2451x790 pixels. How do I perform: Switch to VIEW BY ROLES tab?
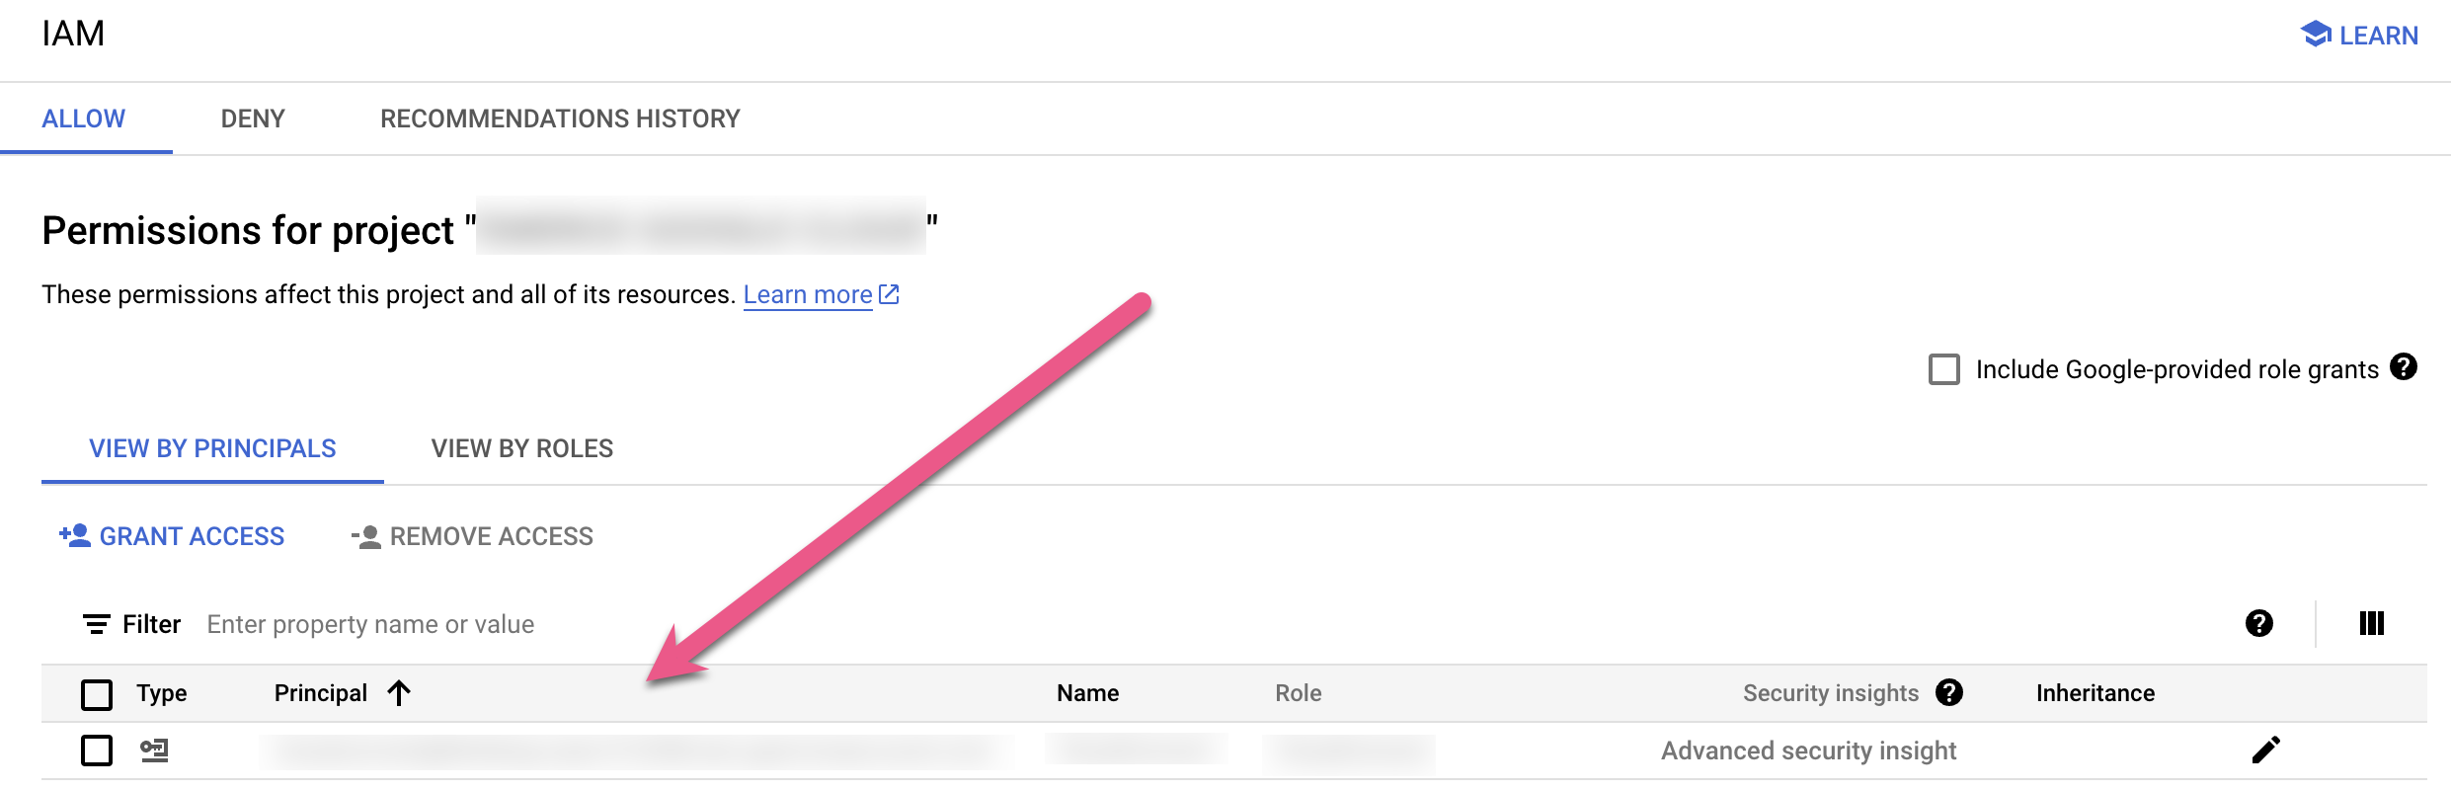pyautogui.click(x=522, y=448)
